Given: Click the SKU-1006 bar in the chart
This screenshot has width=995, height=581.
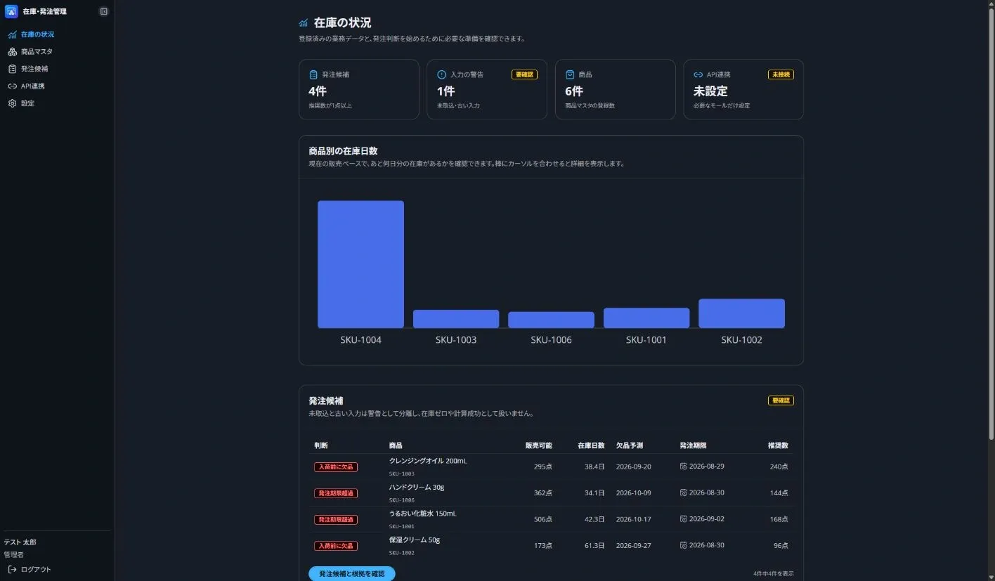Looking at the screenshot, I should [551, 320].
